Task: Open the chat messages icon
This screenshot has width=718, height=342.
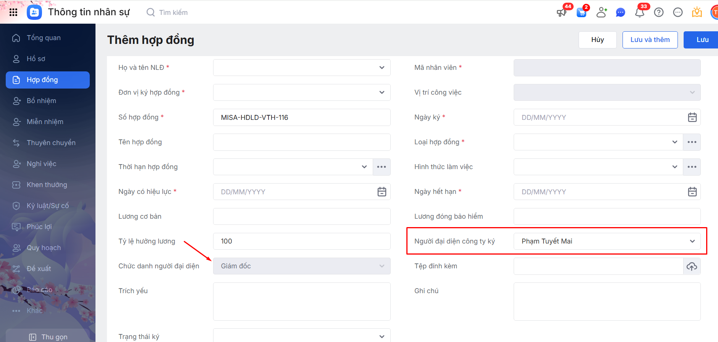Action: pos(621,13)
